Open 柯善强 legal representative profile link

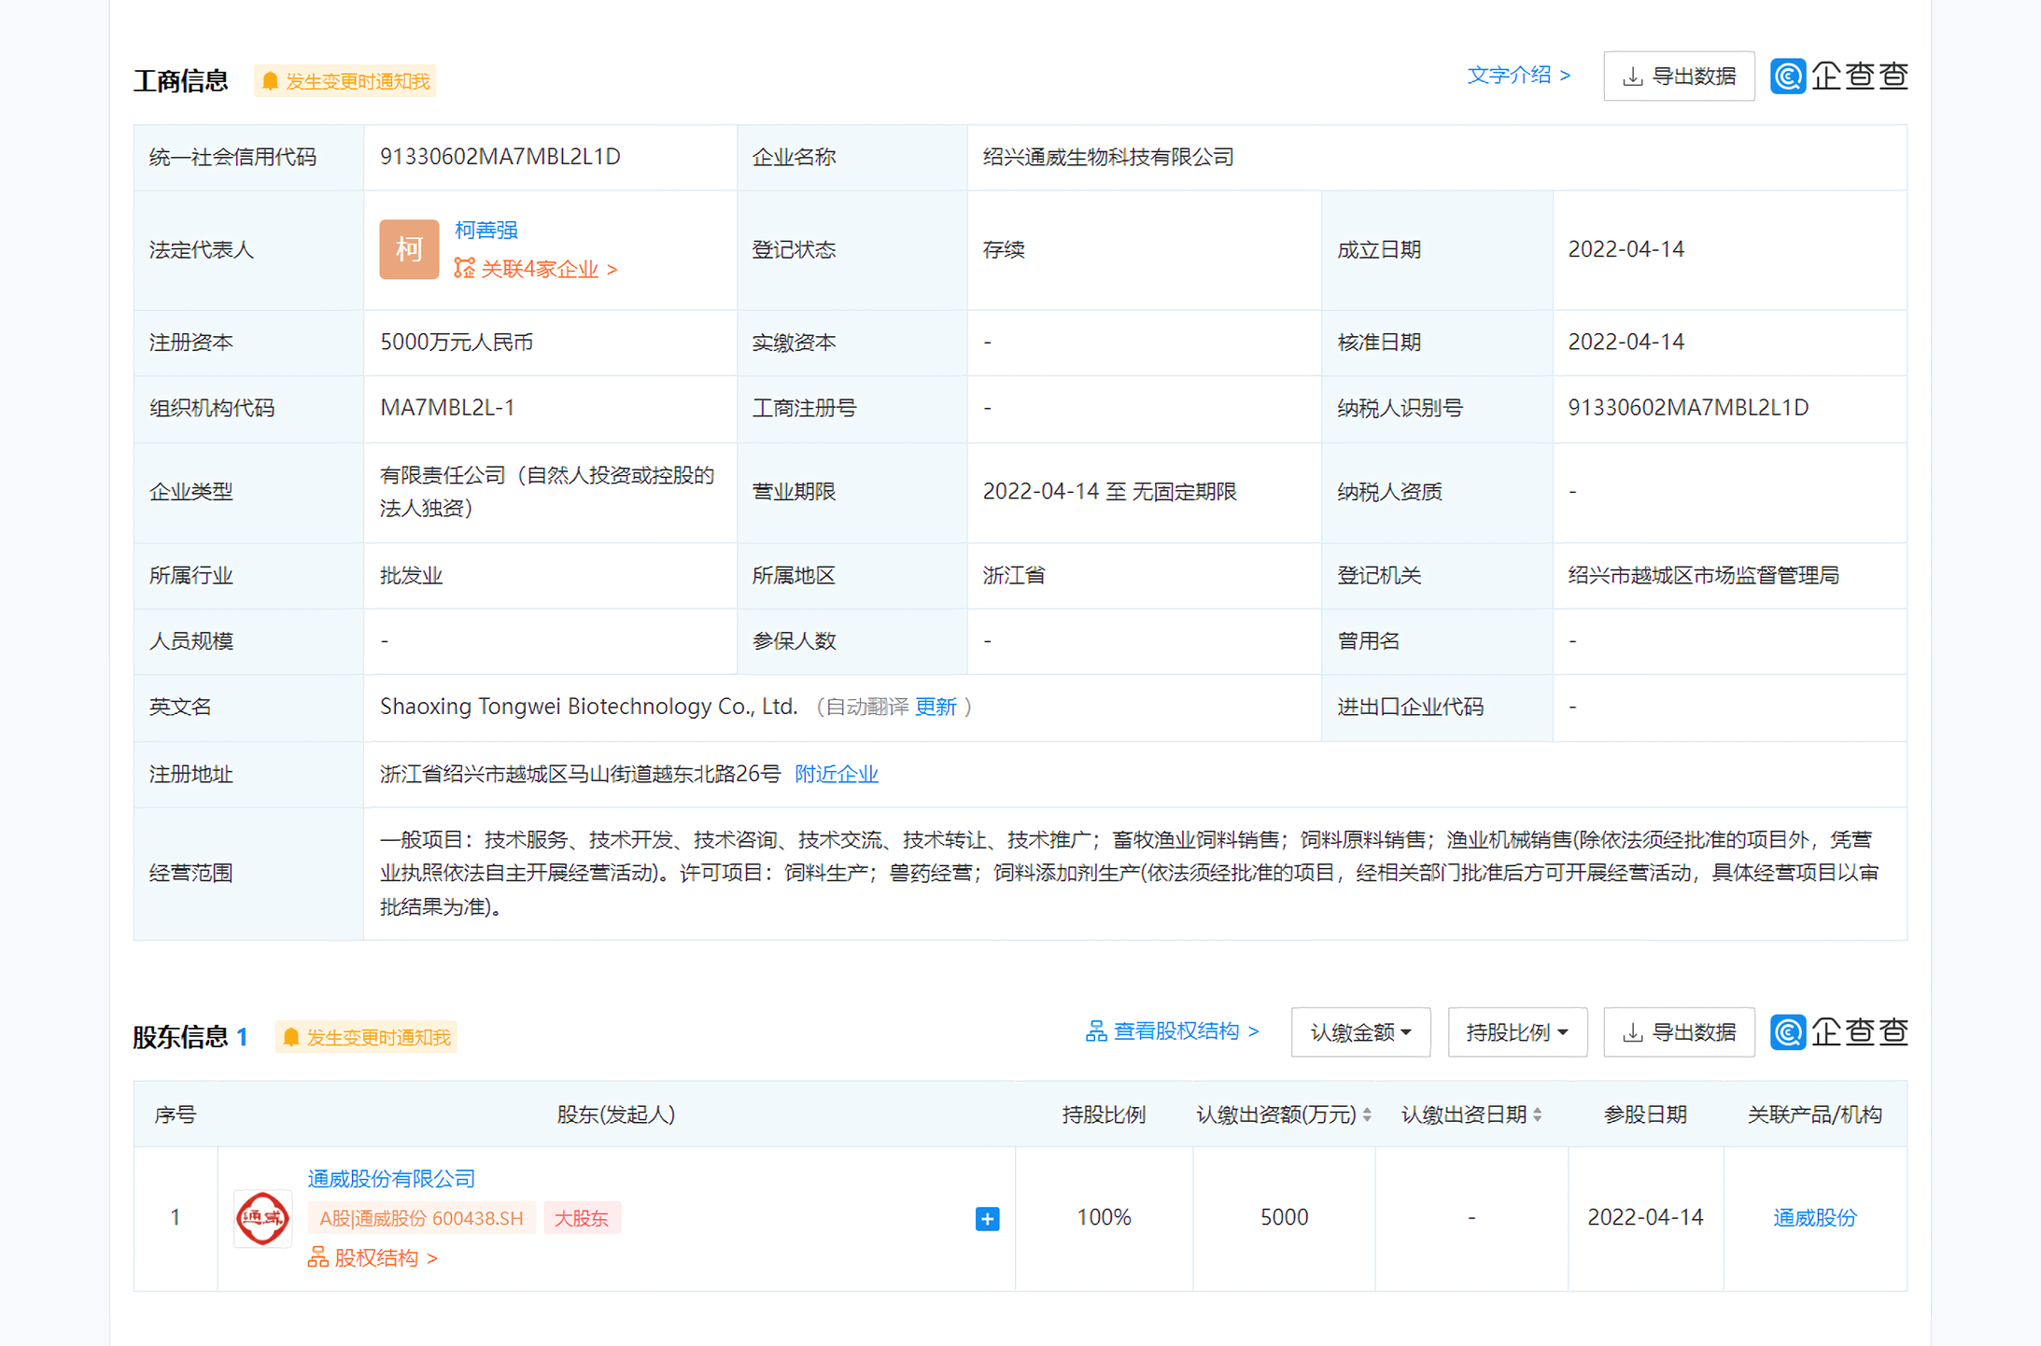tap(486, 230)
